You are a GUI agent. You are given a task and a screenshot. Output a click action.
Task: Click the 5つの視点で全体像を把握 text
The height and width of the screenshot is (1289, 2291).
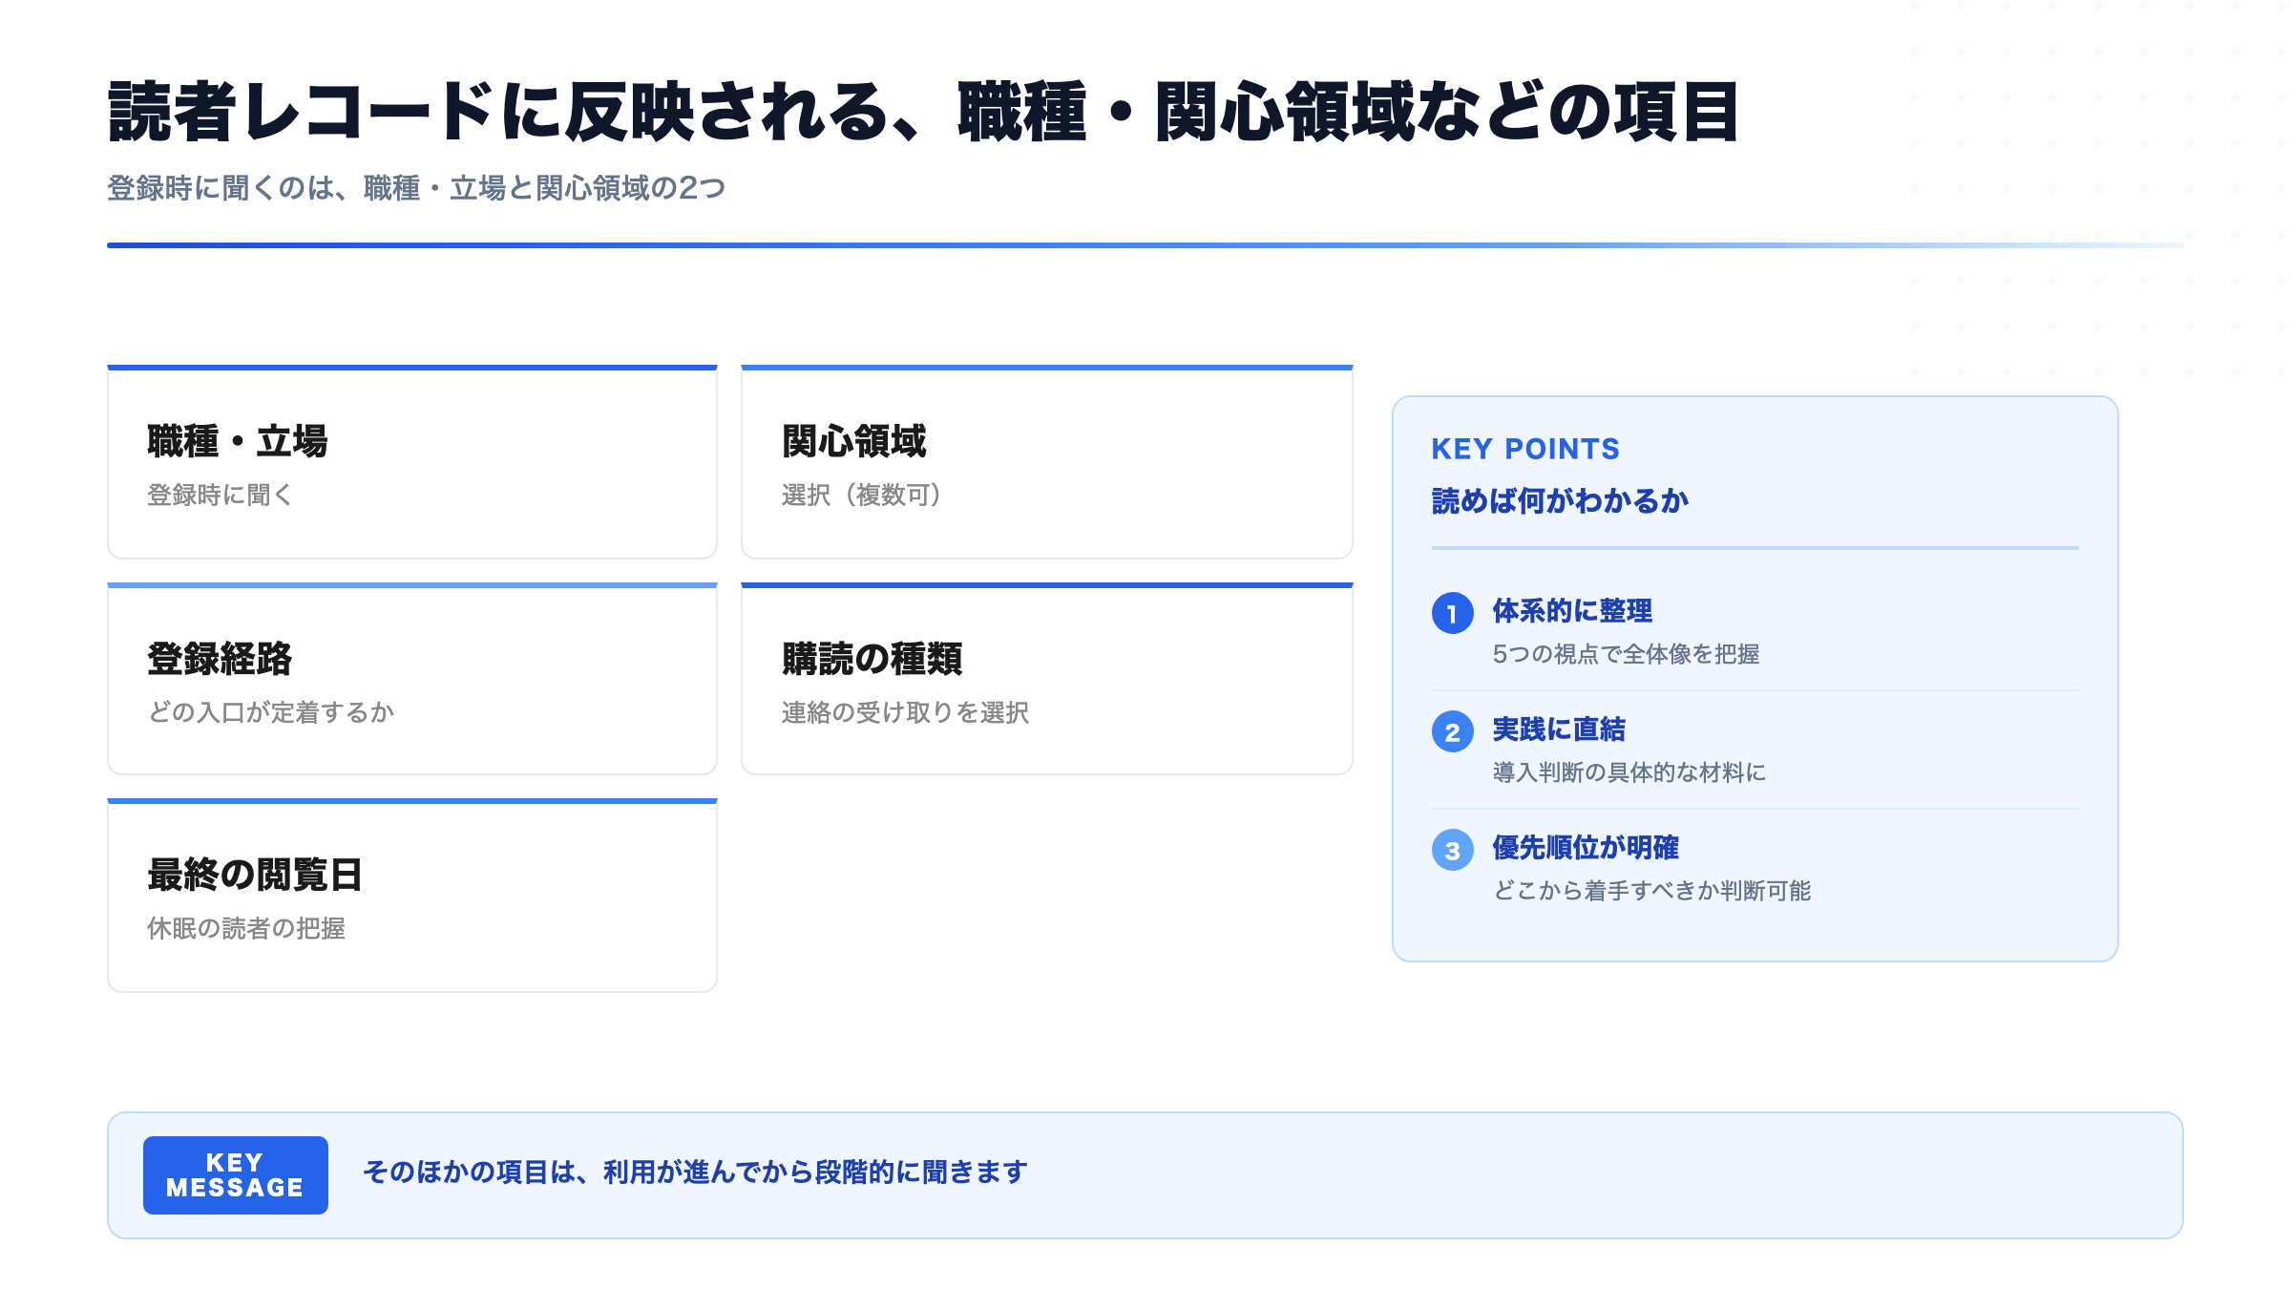1626,654
